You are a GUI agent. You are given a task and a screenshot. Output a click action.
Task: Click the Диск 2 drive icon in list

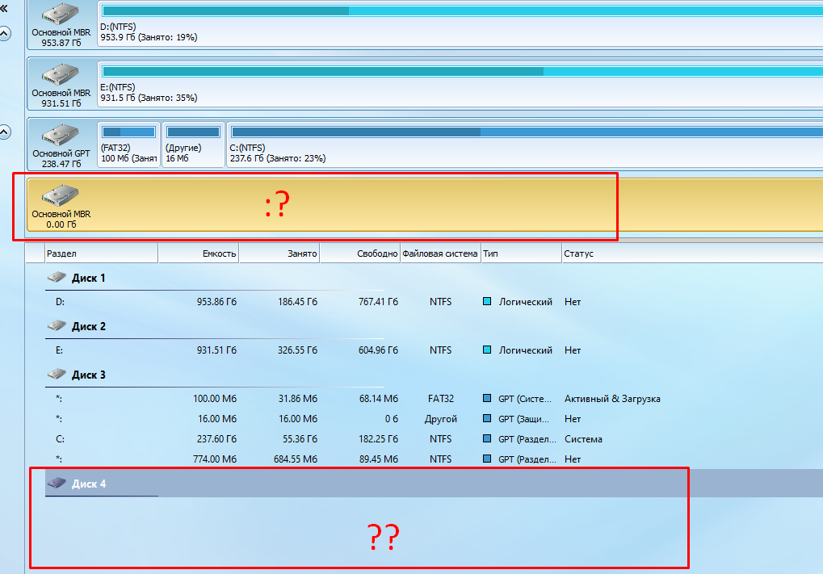(x=57, y=326)
